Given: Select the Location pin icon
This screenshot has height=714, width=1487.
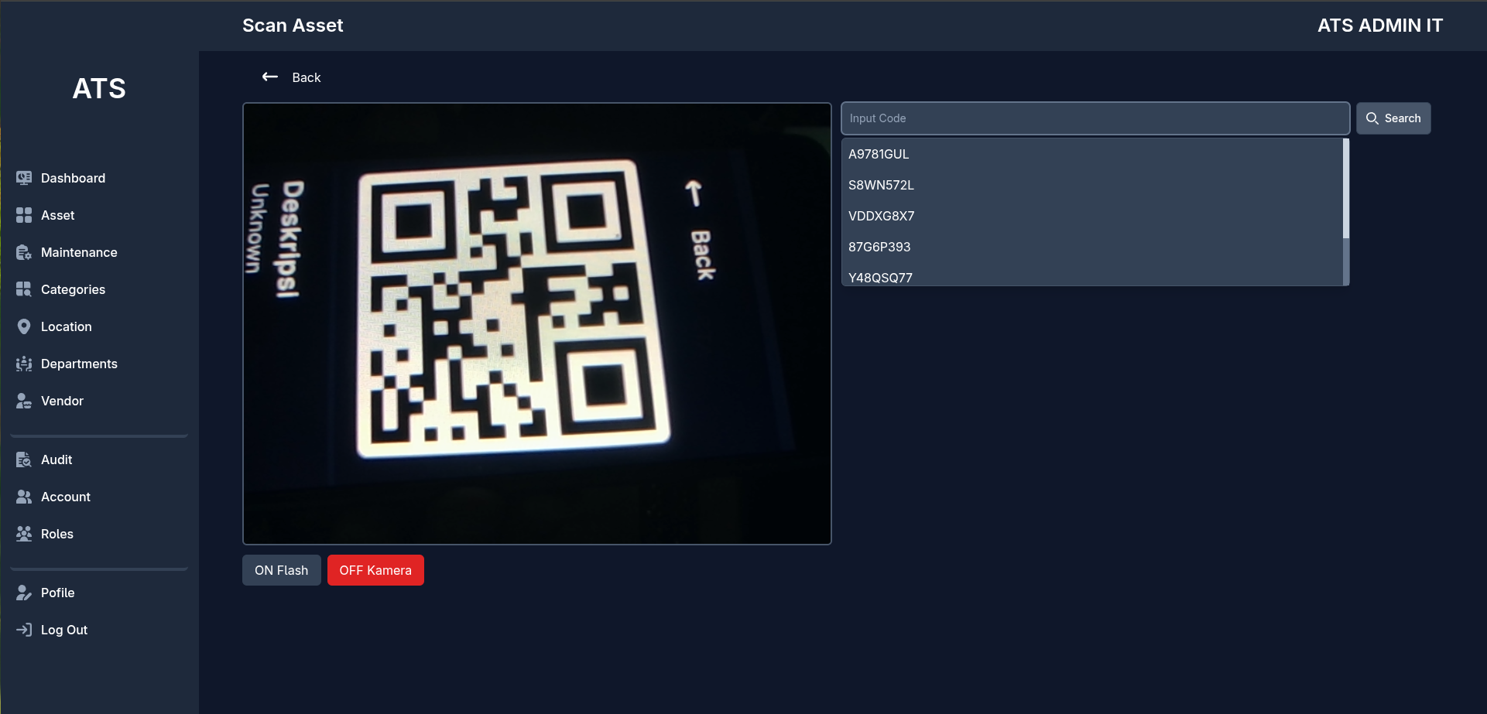Looking at the screenshot, I should 24,326.
